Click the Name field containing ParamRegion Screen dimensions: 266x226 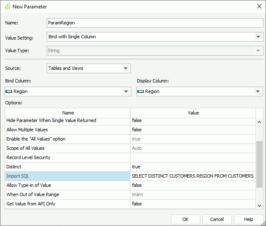[154, 23]
